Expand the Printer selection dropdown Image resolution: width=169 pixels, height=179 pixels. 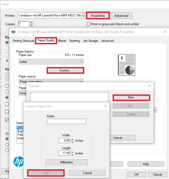[x=83, y=15]
